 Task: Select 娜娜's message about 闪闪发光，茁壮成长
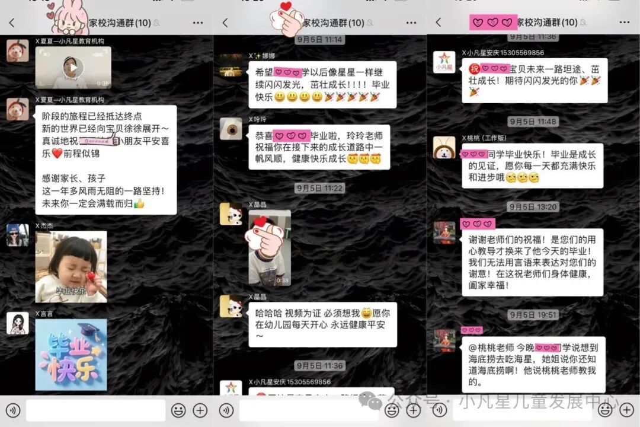click(x=322, y=85)
